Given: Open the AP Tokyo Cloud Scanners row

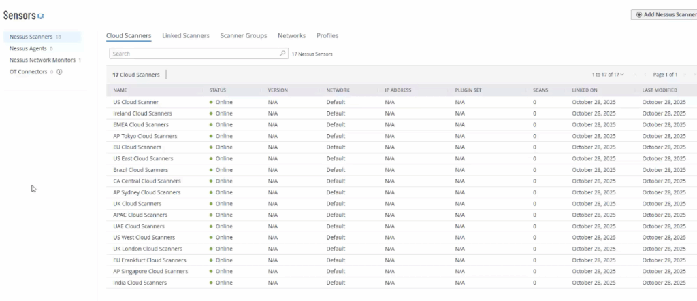Looking at the screenshot, I should [x=145, y=136].
